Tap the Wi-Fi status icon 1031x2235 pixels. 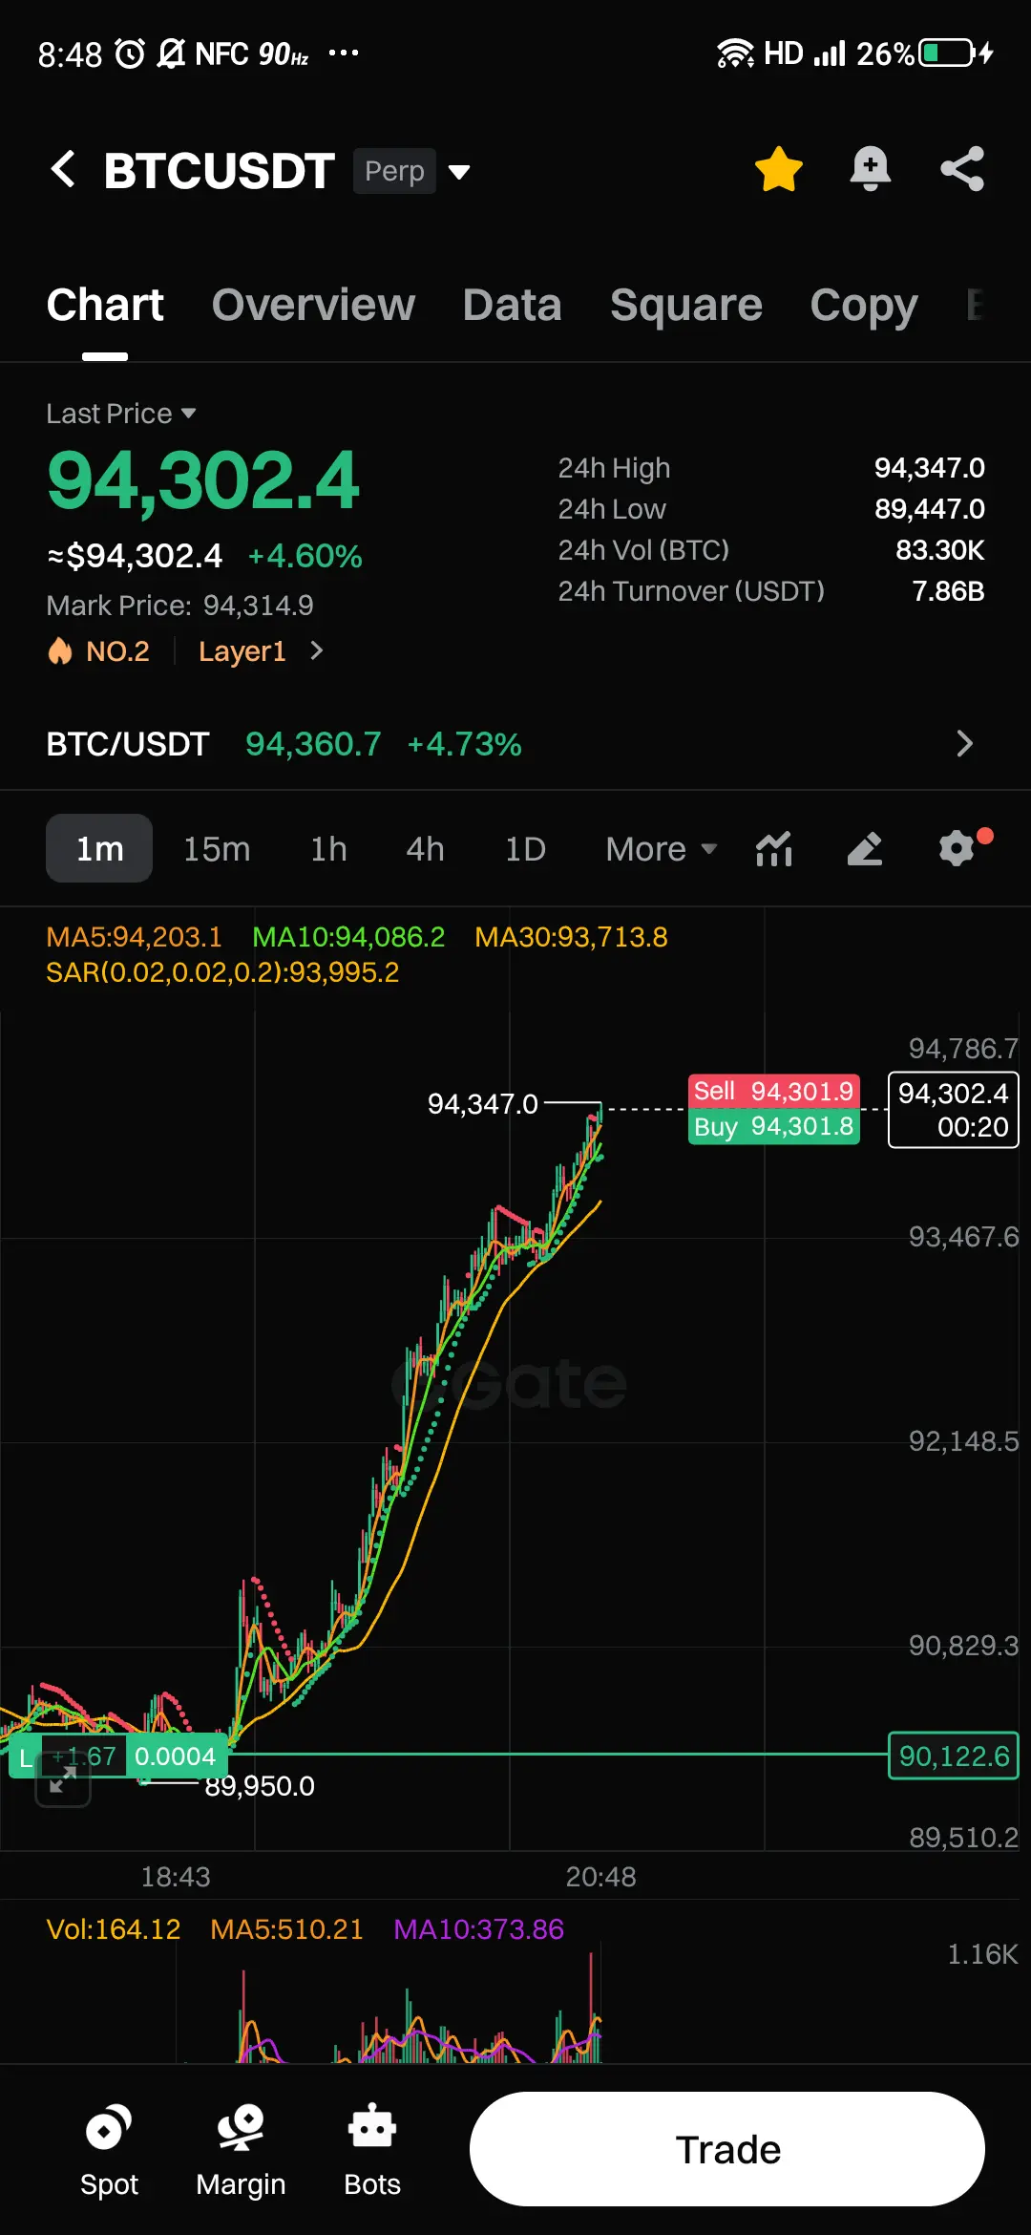click(735, 53)
